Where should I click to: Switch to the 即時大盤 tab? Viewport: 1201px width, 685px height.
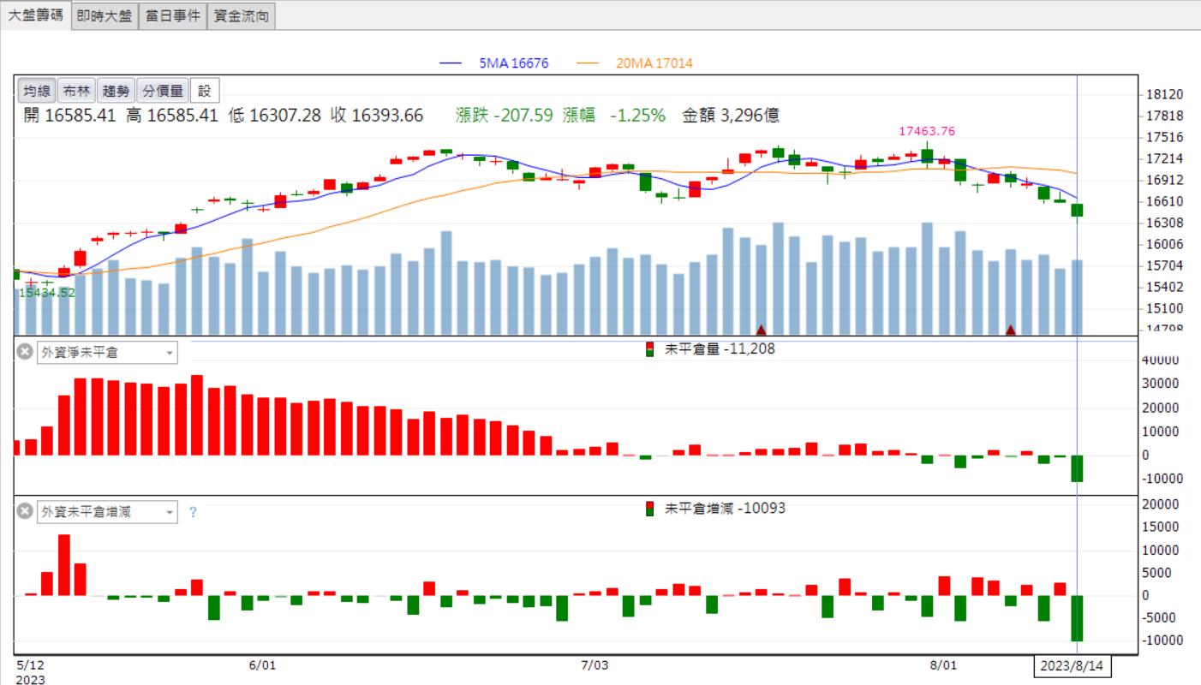point(103,16)
